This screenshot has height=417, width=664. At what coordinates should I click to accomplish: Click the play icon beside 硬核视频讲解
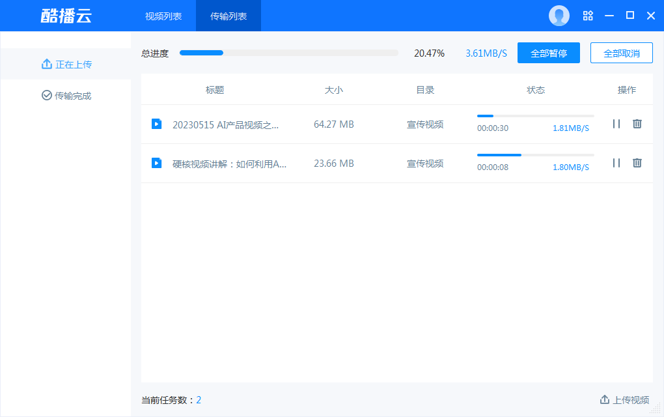(x=156, y=163)
